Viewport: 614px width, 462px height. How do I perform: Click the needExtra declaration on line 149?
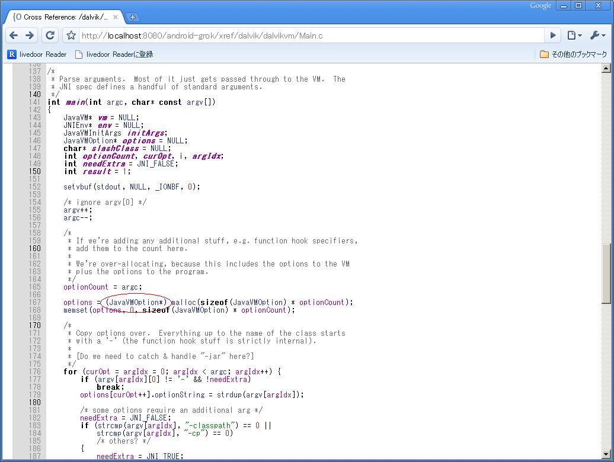click(104, 163)
